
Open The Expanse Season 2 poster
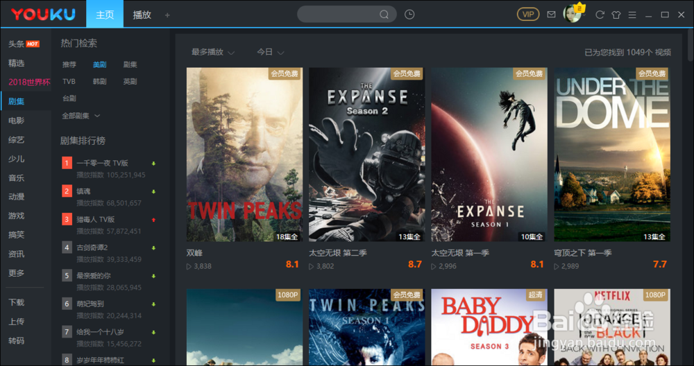click(367, 155)
